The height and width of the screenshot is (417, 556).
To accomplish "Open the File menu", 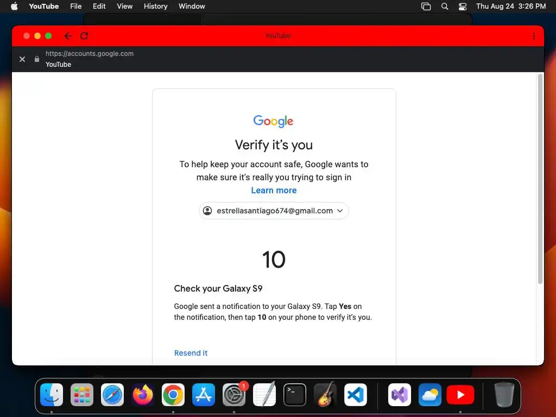I will click(76, 6).
